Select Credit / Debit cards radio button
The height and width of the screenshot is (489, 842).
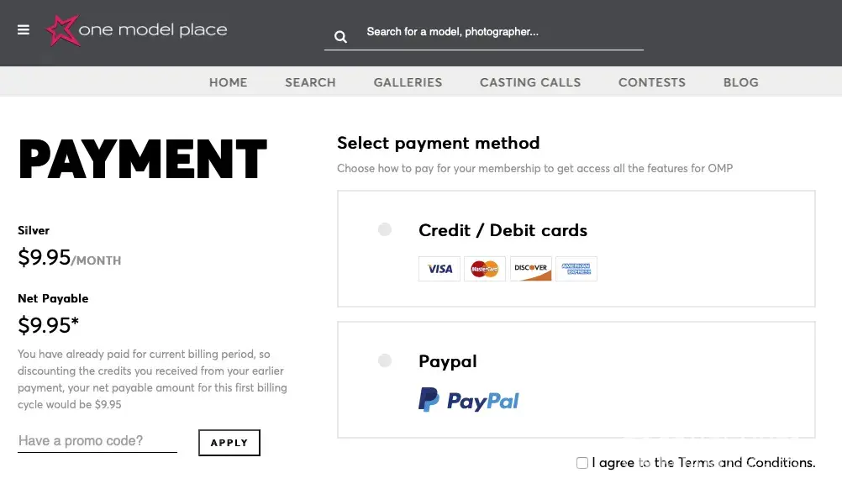(x=385, y=229)
